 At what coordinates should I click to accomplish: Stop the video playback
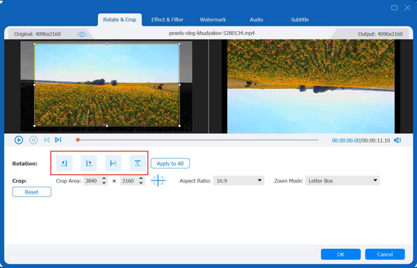[33, 140]
